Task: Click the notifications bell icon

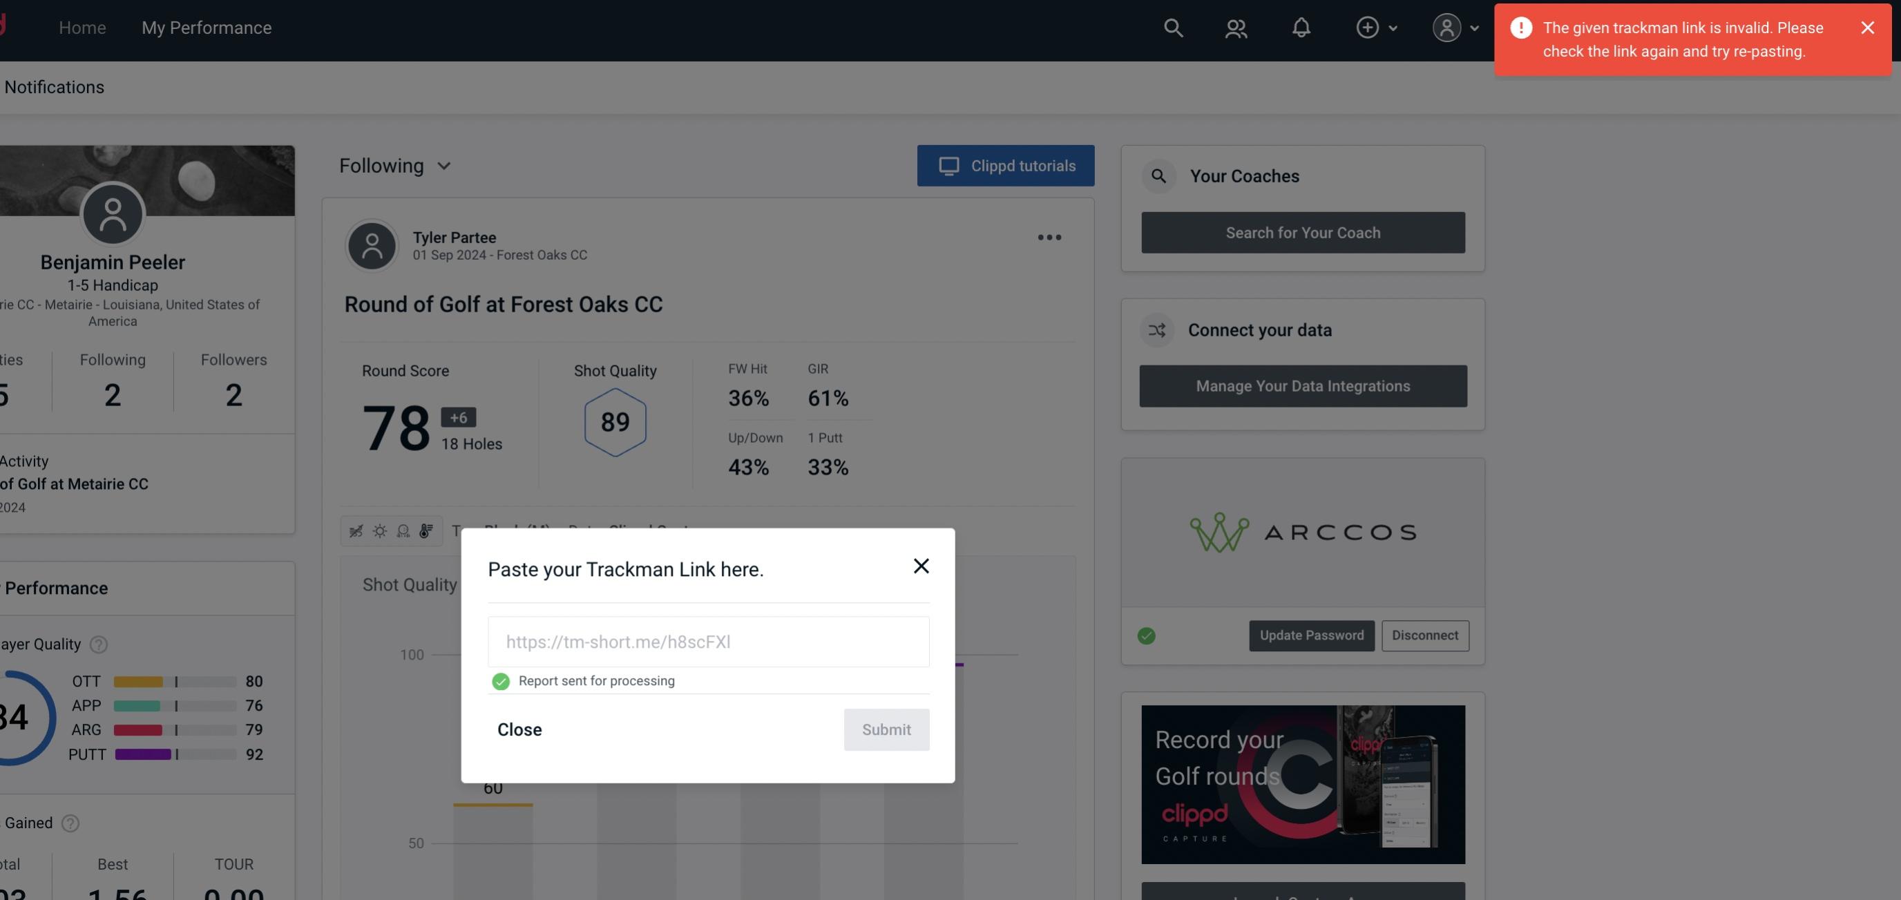Action: 1302,27
